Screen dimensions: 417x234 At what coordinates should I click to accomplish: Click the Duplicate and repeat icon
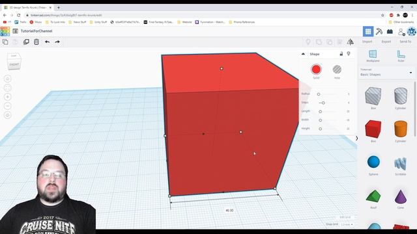coord(26,42)
